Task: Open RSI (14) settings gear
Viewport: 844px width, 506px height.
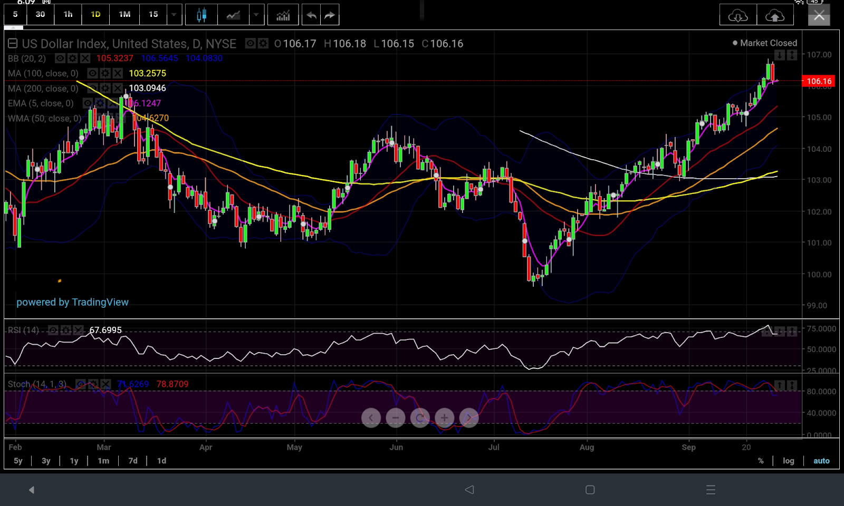Action: click(x=65, y=330)
